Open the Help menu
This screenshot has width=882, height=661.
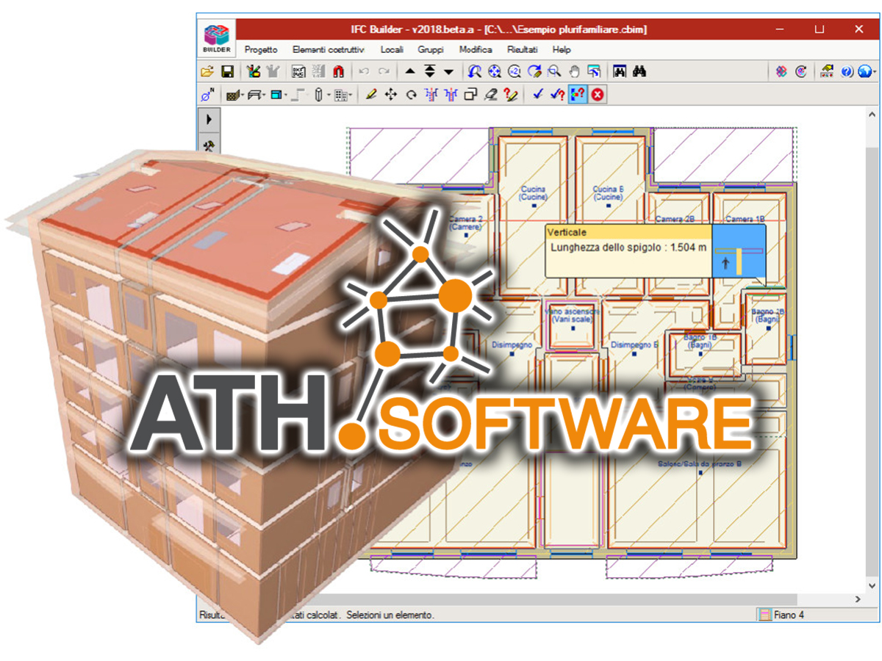(562, 49)
